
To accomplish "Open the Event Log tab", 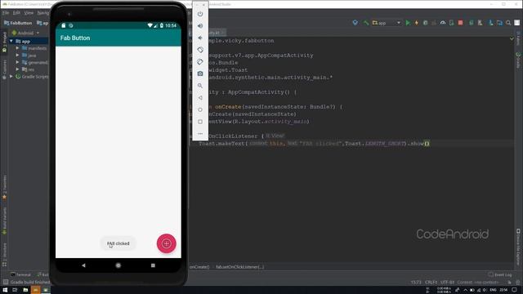I will coord(500,274).
